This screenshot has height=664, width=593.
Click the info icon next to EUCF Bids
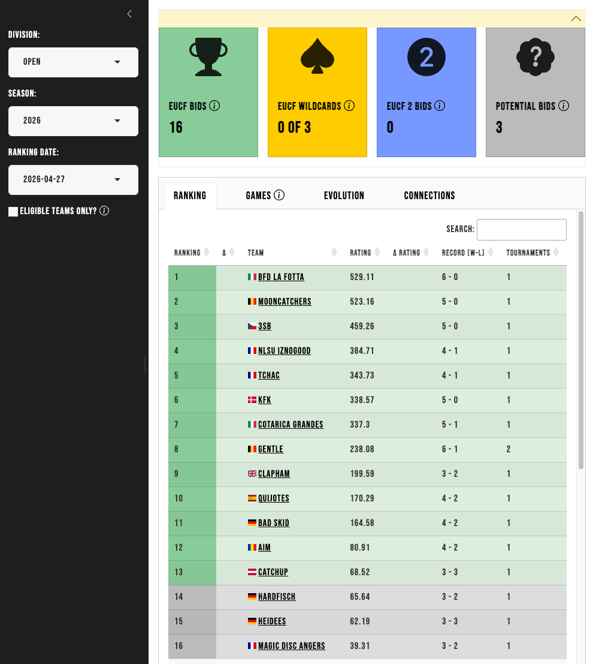point(214,106)
